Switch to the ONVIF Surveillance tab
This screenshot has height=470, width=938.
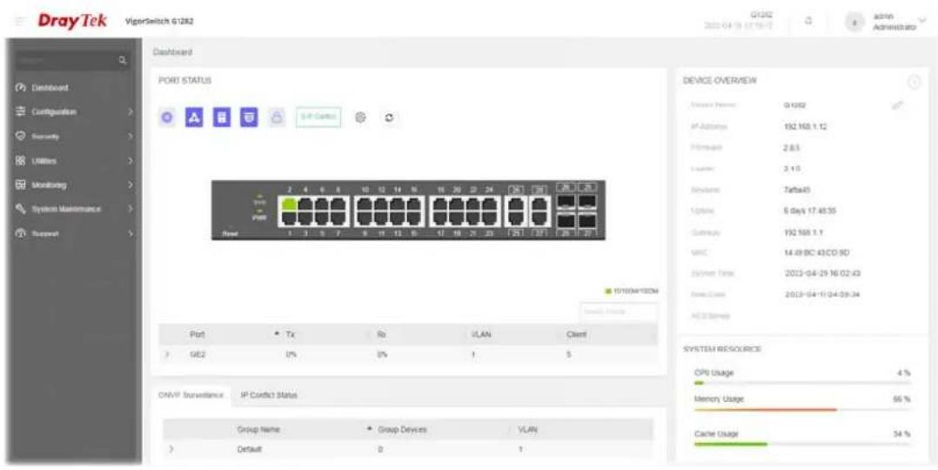click(191, 395)
